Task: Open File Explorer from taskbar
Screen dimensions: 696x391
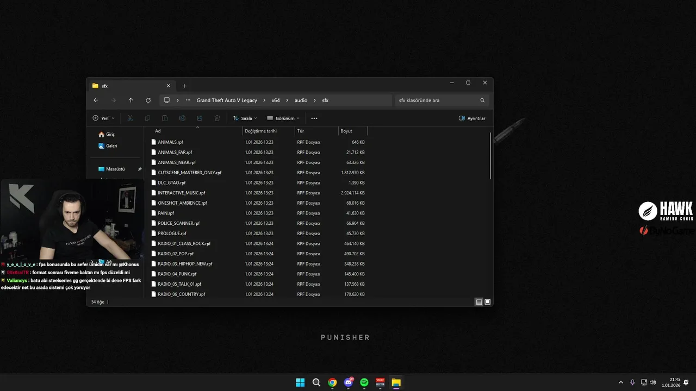Action: [396, 382]
